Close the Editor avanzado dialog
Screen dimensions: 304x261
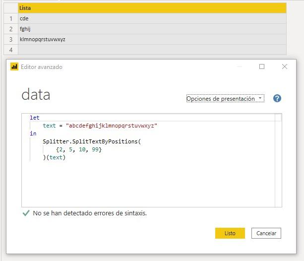click(x=284, y=67)
